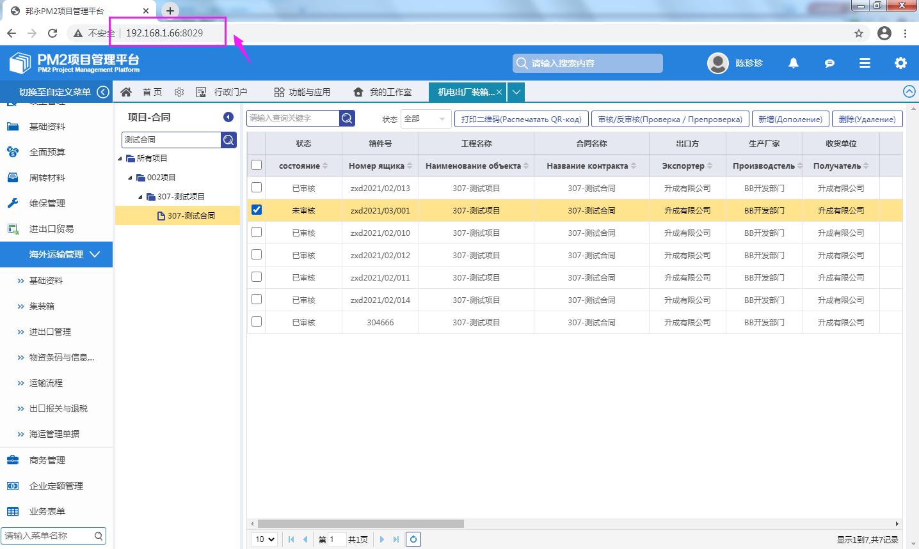Click the notification bell icon

click(x=794, y=63)
